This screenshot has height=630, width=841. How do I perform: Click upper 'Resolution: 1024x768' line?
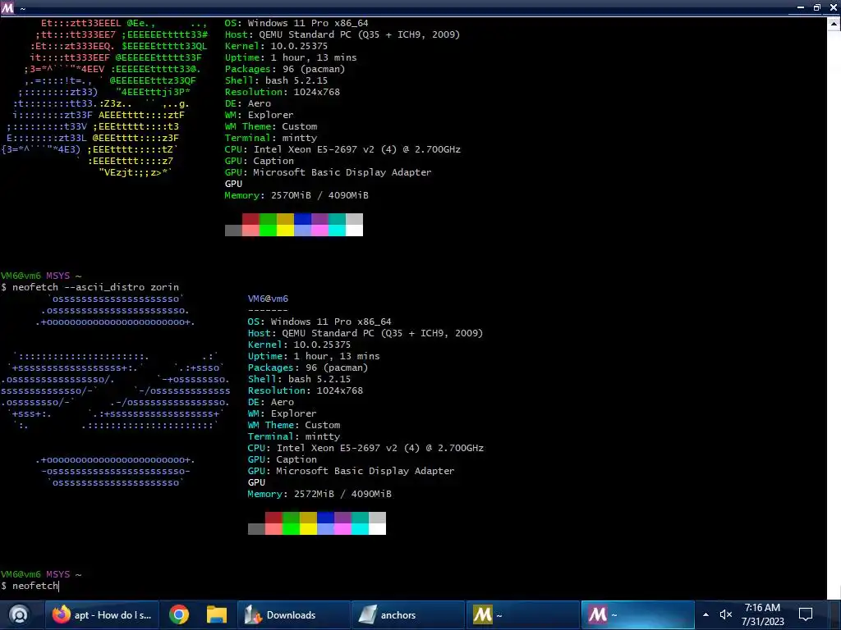point(283,92)
